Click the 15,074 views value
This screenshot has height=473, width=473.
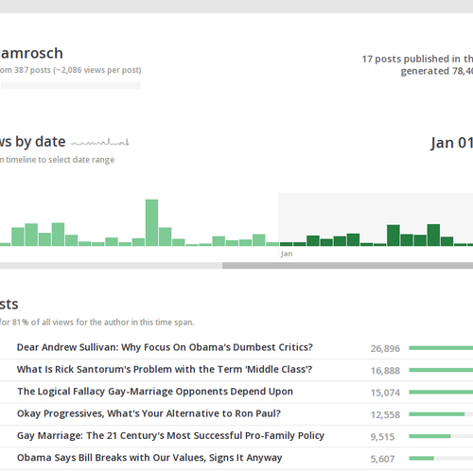tap(385, 393)
